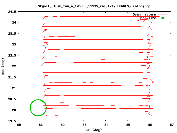Image resolution: width=177 pixels, height=133 pixels.
Task: Click the x-axis tick label 86
Action: coord(149,125)
